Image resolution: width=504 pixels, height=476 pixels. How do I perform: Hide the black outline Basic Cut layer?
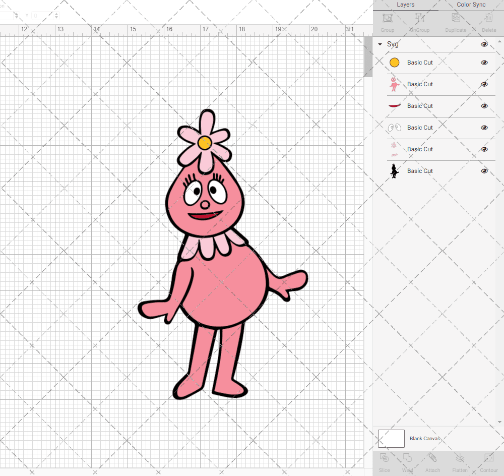484,171
